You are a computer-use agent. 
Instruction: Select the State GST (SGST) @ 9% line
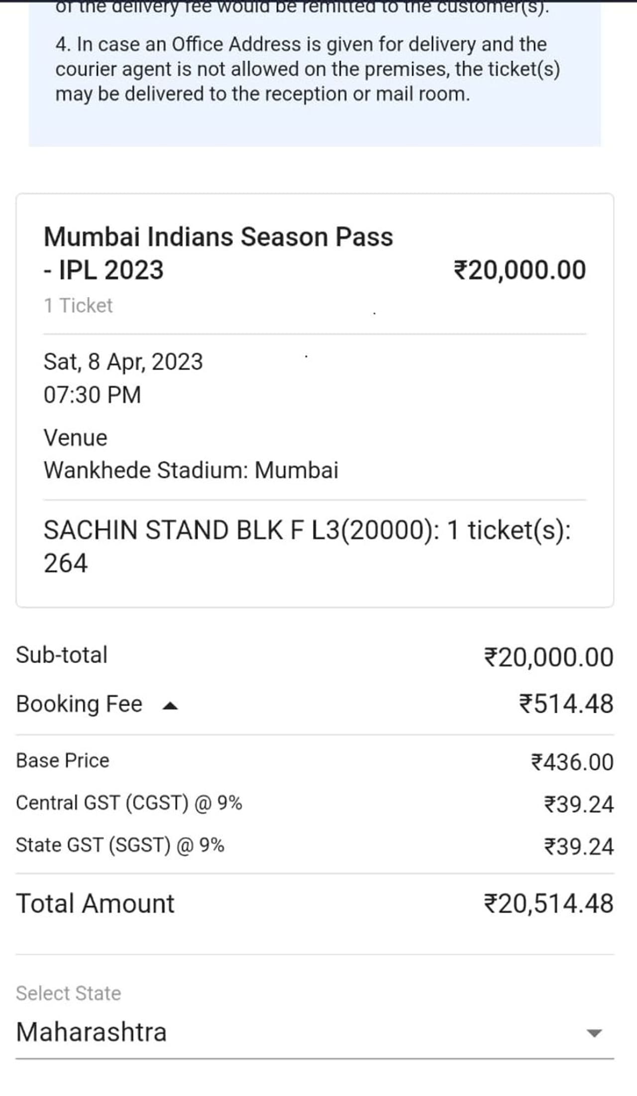point(120,845)
